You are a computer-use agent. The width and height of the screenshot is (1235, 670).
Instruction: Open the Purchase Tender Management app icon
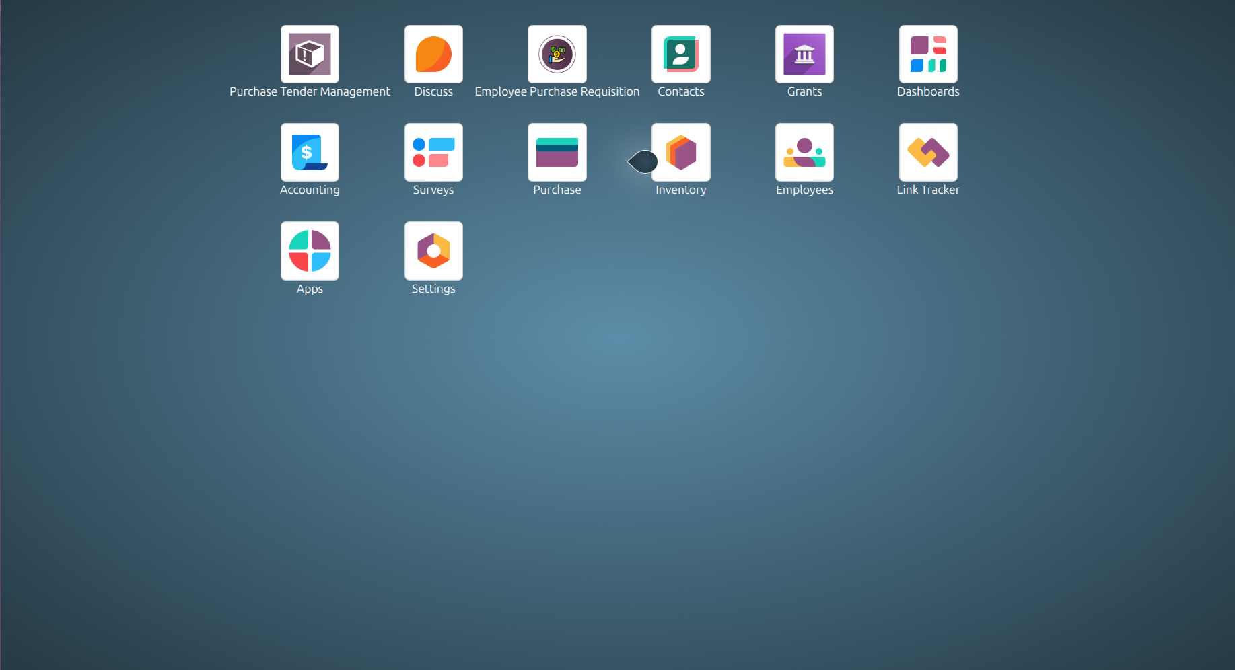pyautogui.click(x=310, y=54)
